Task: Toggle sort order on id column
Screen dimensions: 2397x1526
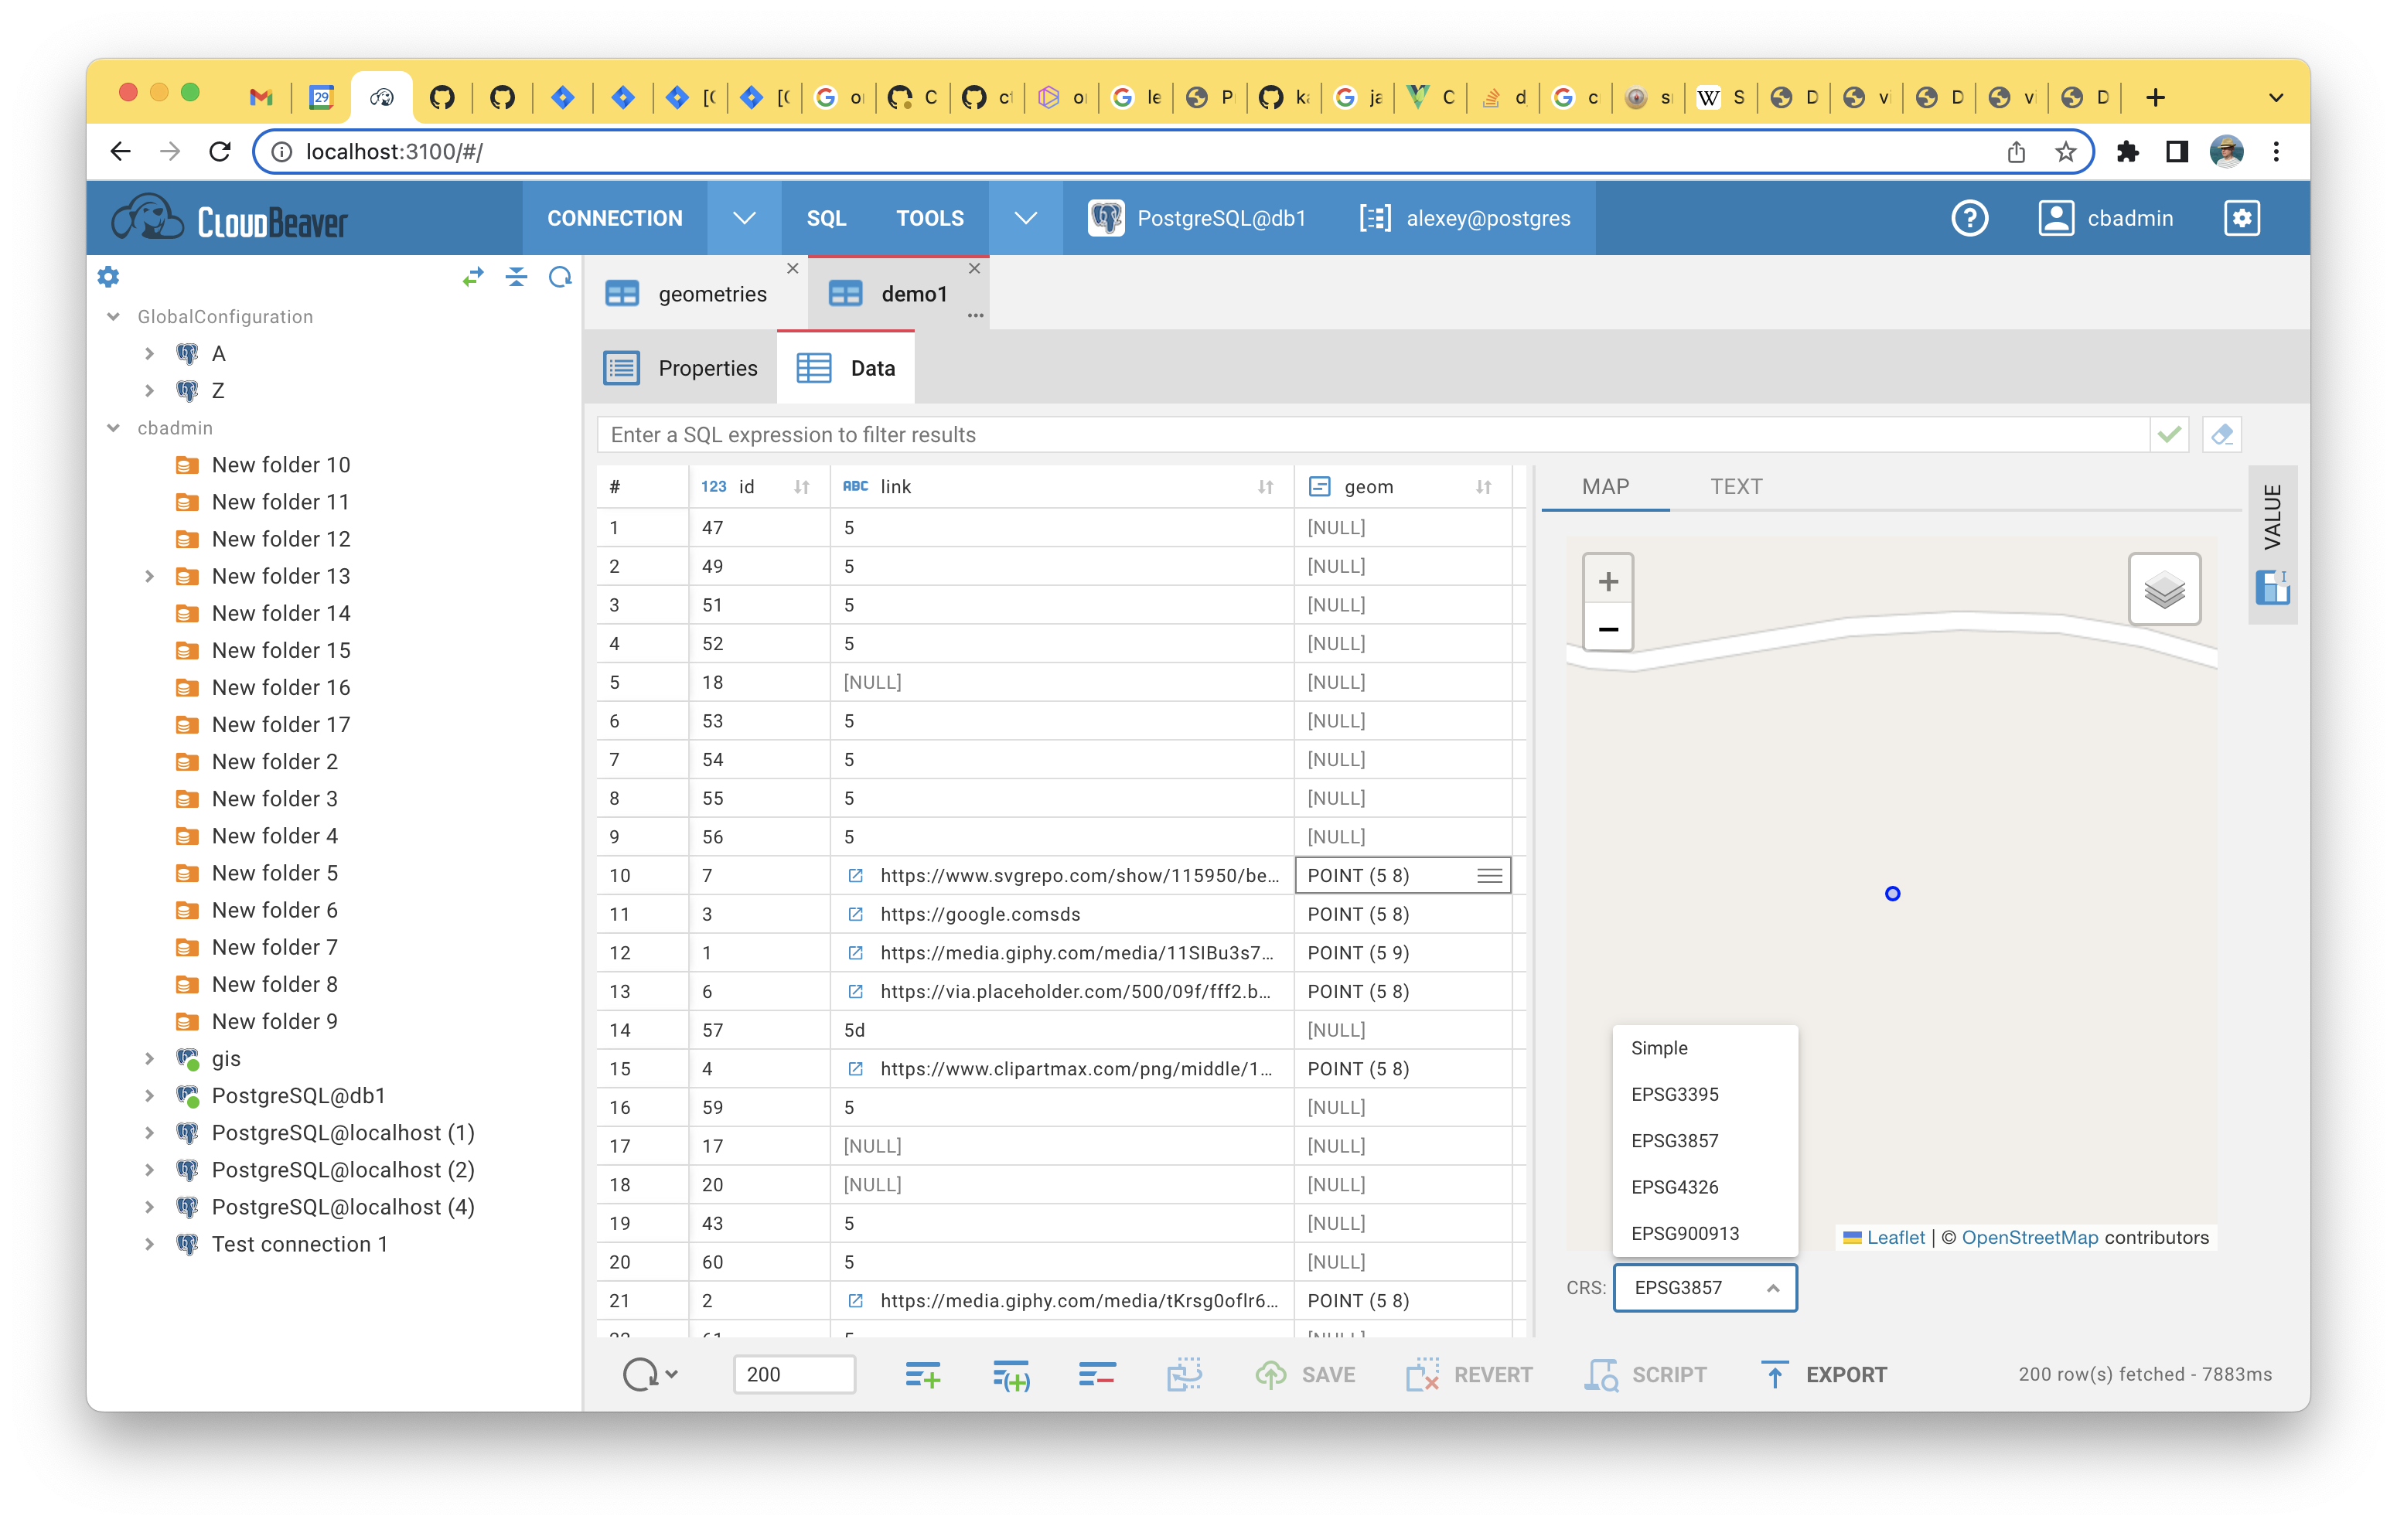Action: 801,487
